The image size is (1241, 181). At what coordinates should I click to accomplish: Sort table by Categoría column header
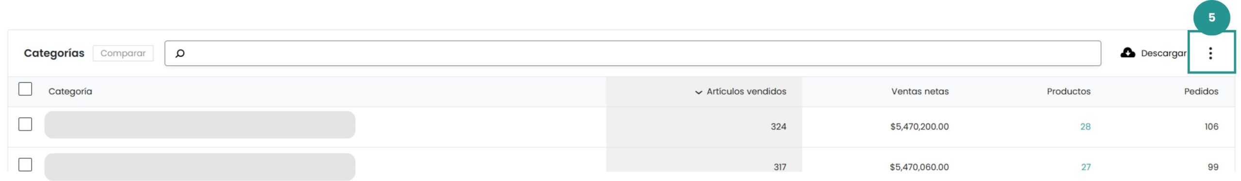click(x=70, y=91)
